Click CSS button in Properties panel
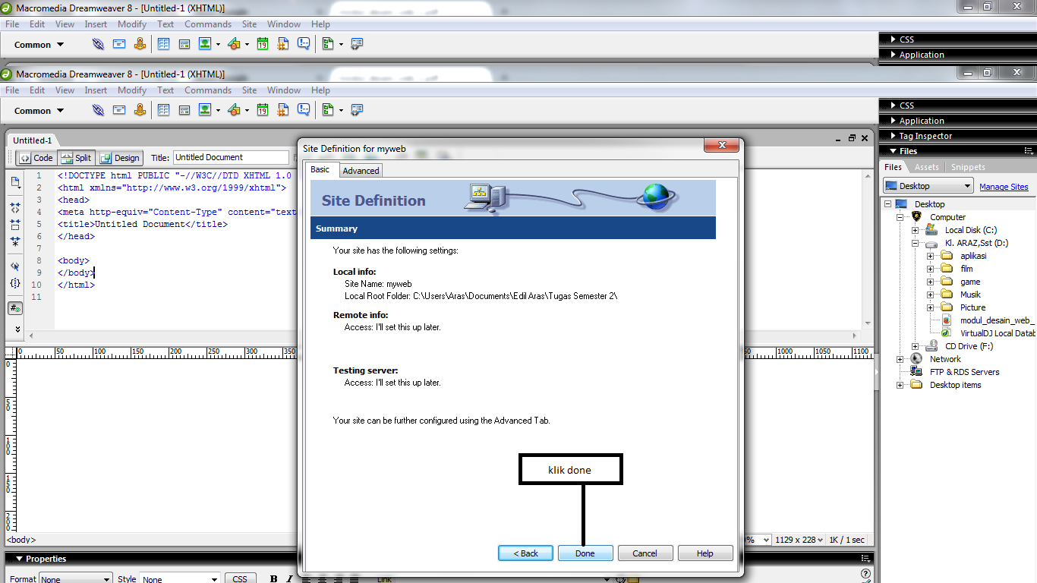The image size is (1037, 583). coord(240,578)
